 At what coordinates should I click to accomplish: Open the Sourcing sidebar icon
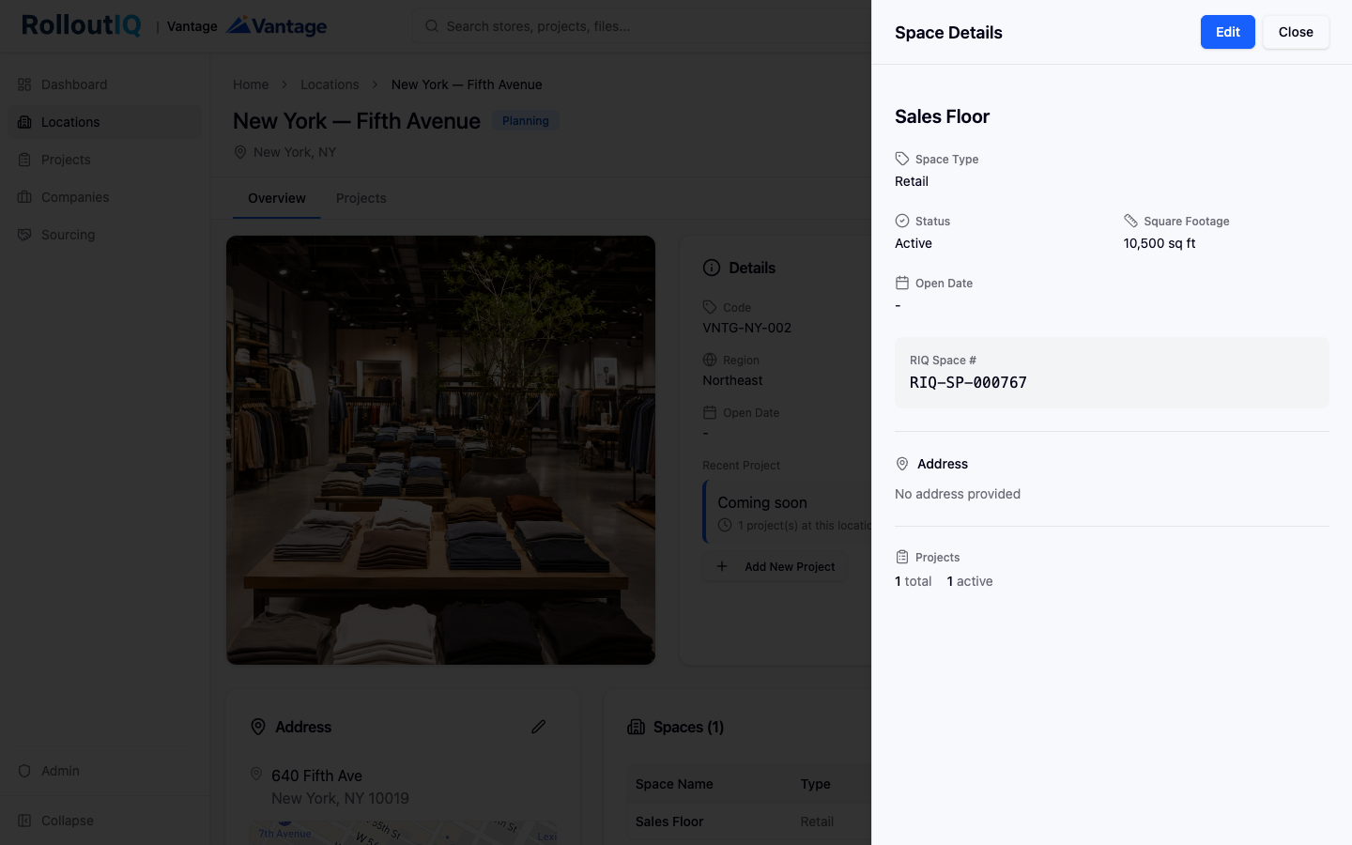tap(24, 235)
